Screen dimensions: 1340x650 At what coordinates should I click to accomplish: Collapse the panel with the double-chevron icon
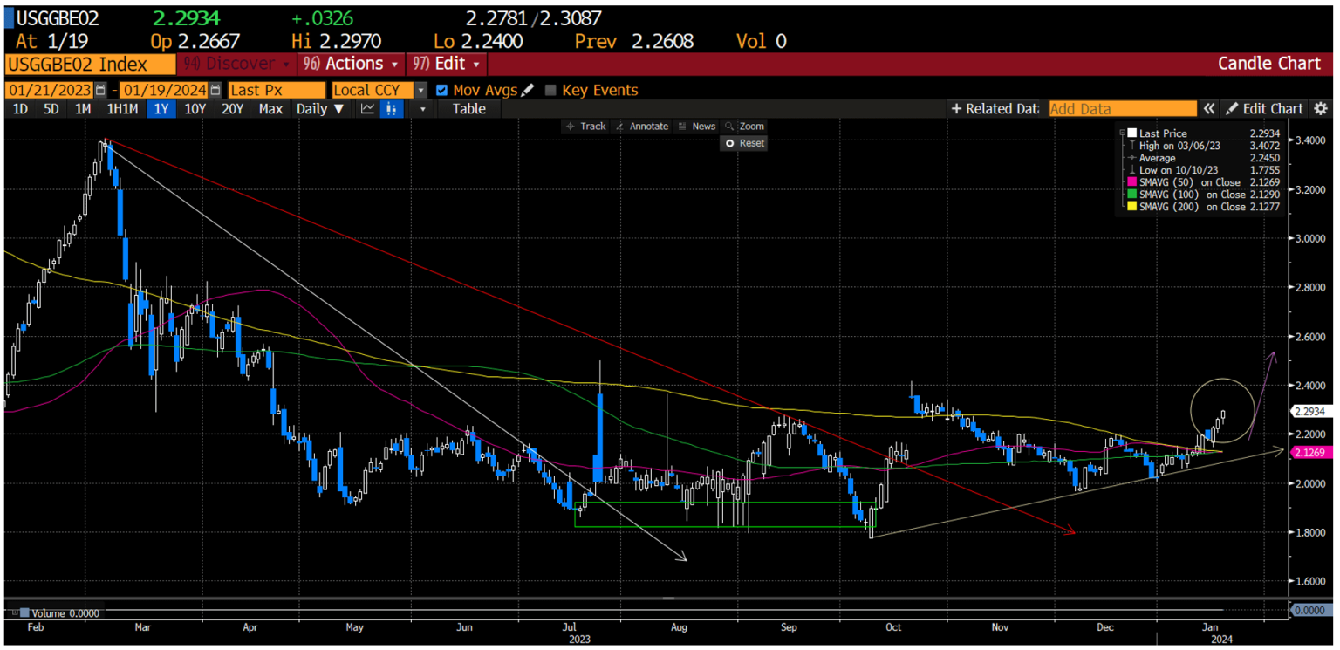1210,108
